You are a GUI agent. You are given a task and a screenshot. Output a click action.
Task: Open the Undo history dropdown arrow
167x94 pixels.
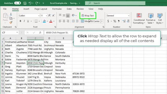coord(33,3)
